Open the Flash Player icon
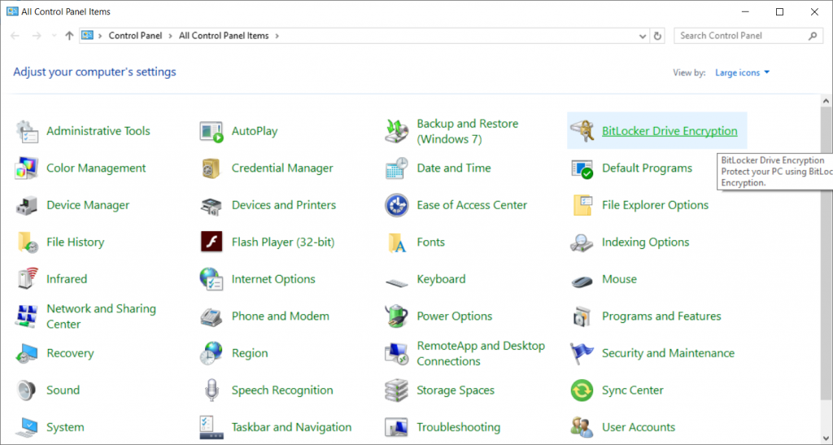833x445 pixels. 212,242
